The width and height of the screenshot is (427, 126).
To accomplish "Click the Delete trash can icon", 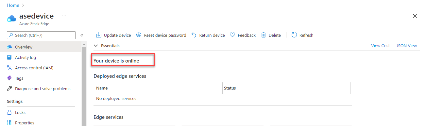I will (x=263, y=35).
